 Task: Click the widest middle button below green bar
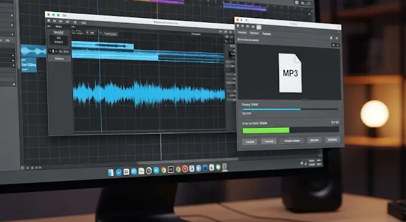(292, 141)
